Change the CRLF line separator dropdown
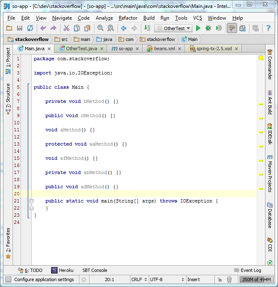The height and width of the screenshot is (287, 278). pos(139,279)
